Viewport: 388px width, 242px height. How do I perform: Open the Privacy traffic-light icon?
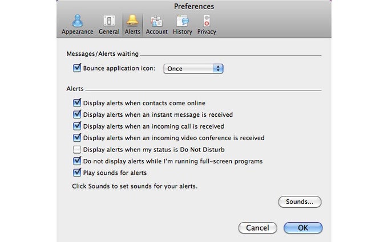[207, 20]
